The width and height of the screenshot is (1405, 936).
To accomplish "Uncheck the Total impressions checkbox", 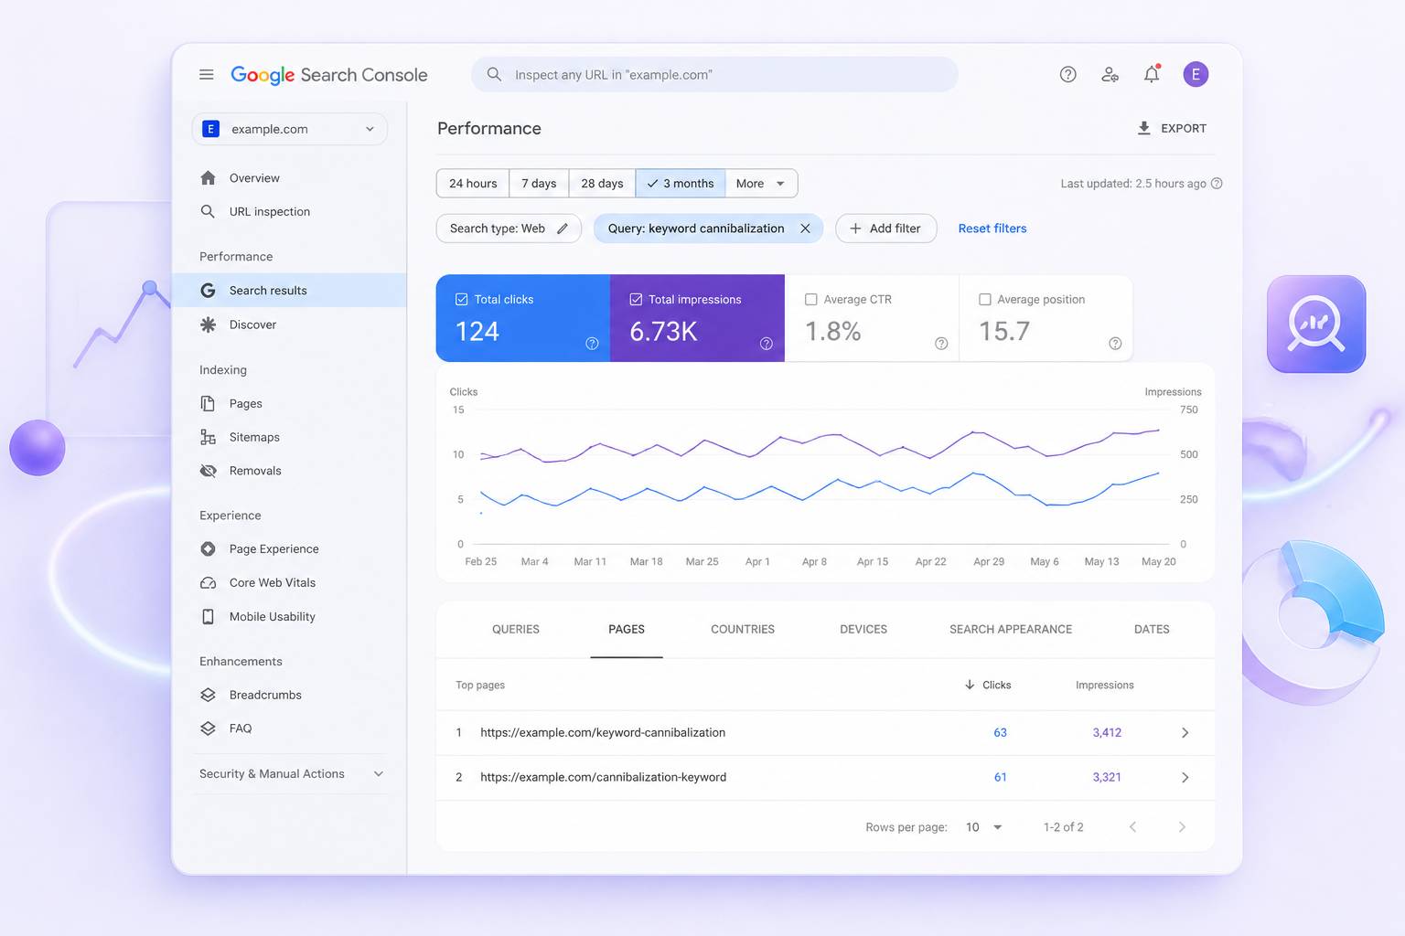I will coord(636,299).
